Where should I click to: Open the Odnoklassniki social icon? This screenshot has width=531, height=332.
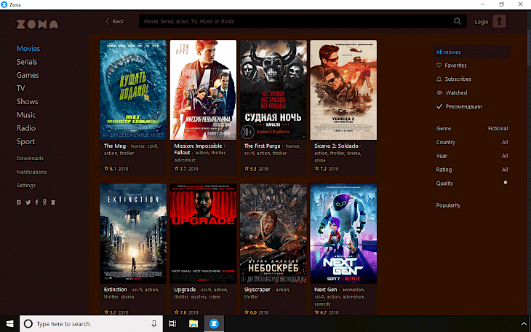[44, 202]
